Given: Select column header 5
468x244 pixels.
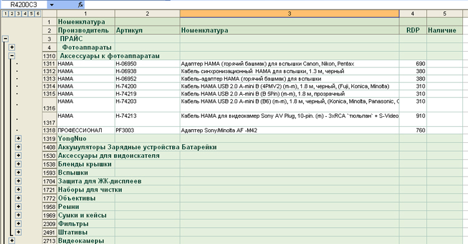Looking at the screenshot, I should click(x=445, y=14).
